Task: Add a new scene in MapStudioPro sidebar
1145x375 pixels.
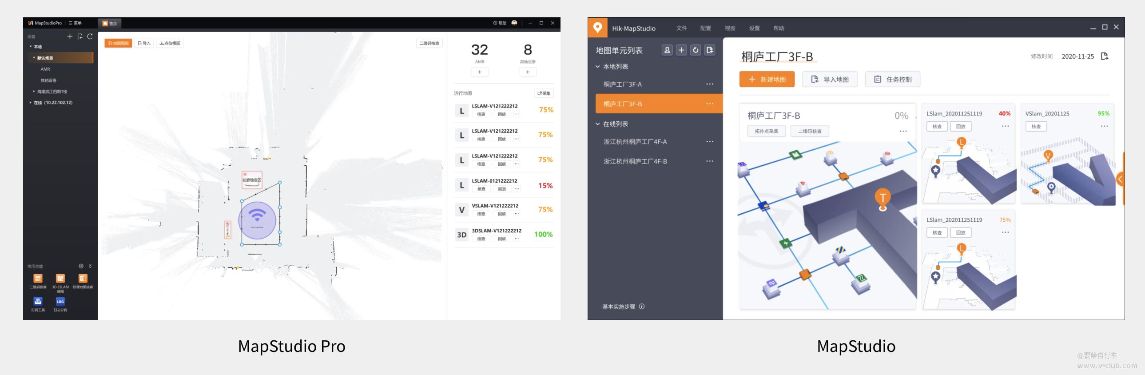Action: pyautogui.click(x=70, y=36)
